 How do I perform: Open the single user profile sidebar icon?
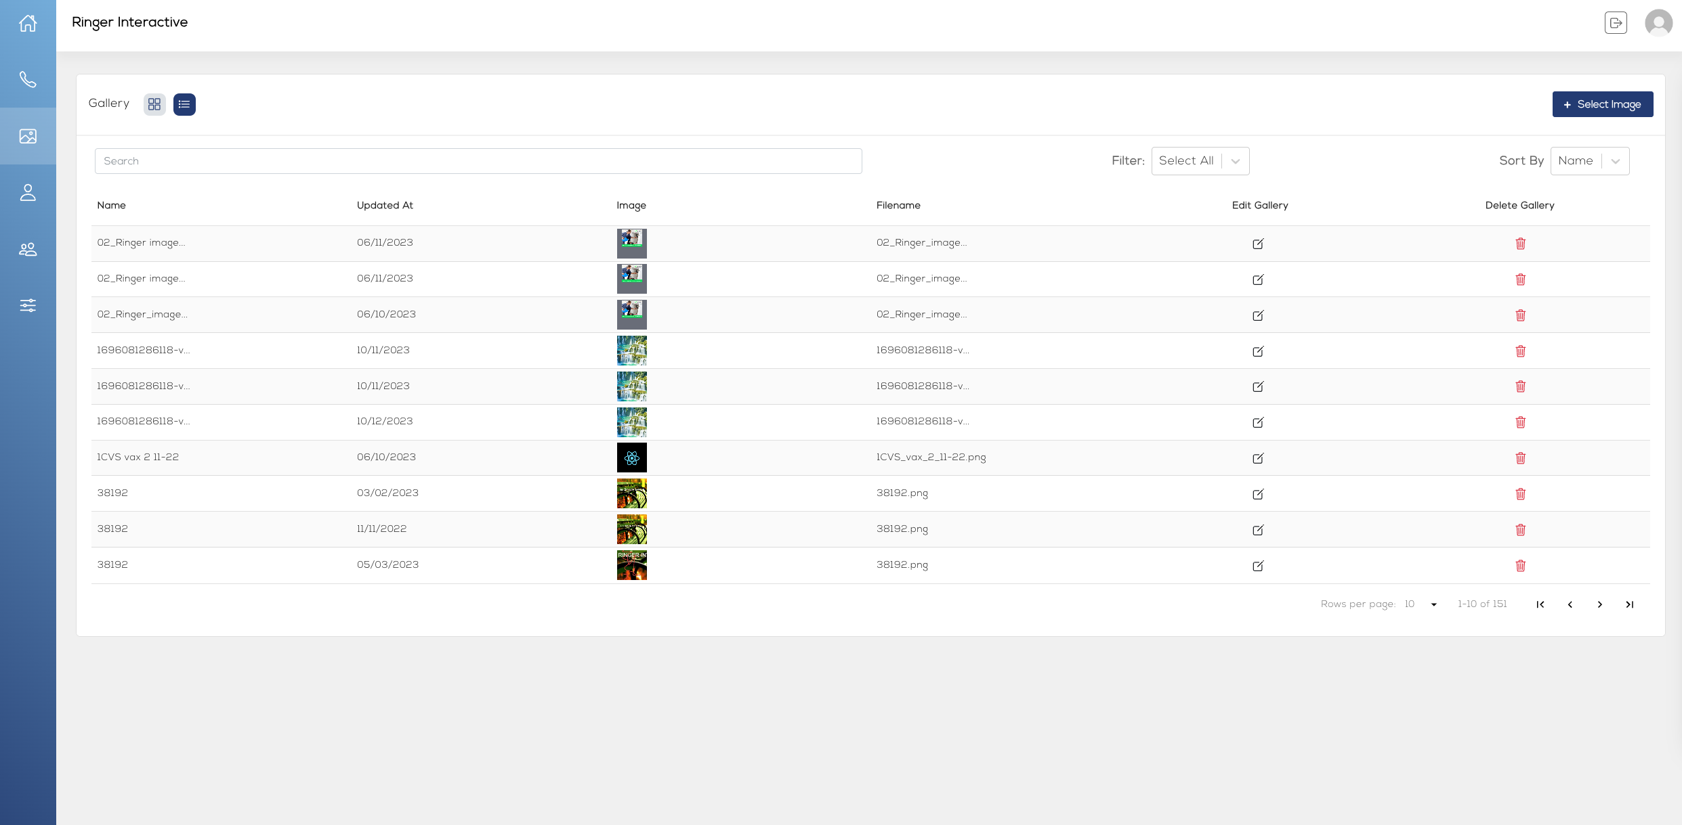coord(28,193)
